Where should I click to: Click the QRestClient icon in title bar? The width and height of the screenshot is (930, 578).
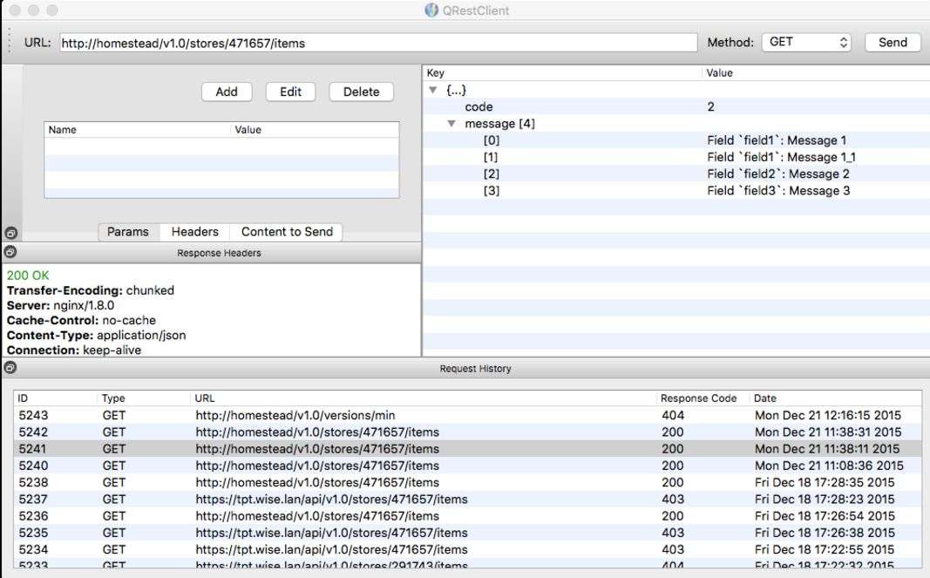pos(431,10)
